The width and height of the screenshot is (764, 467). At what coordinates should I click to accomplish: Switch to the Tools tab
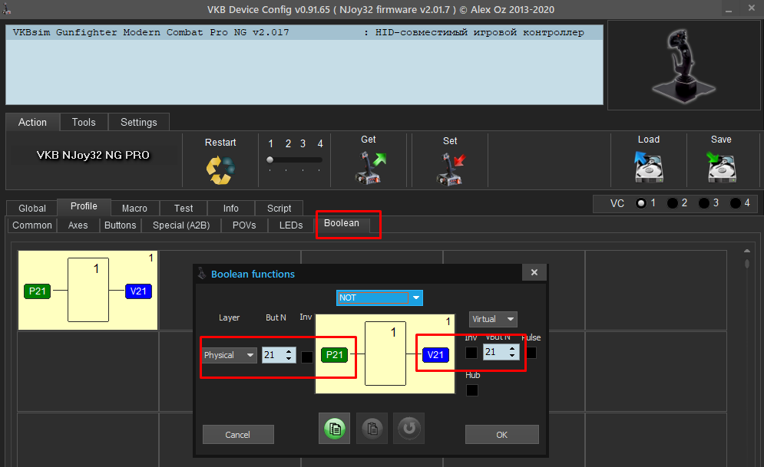coord(84,122)
